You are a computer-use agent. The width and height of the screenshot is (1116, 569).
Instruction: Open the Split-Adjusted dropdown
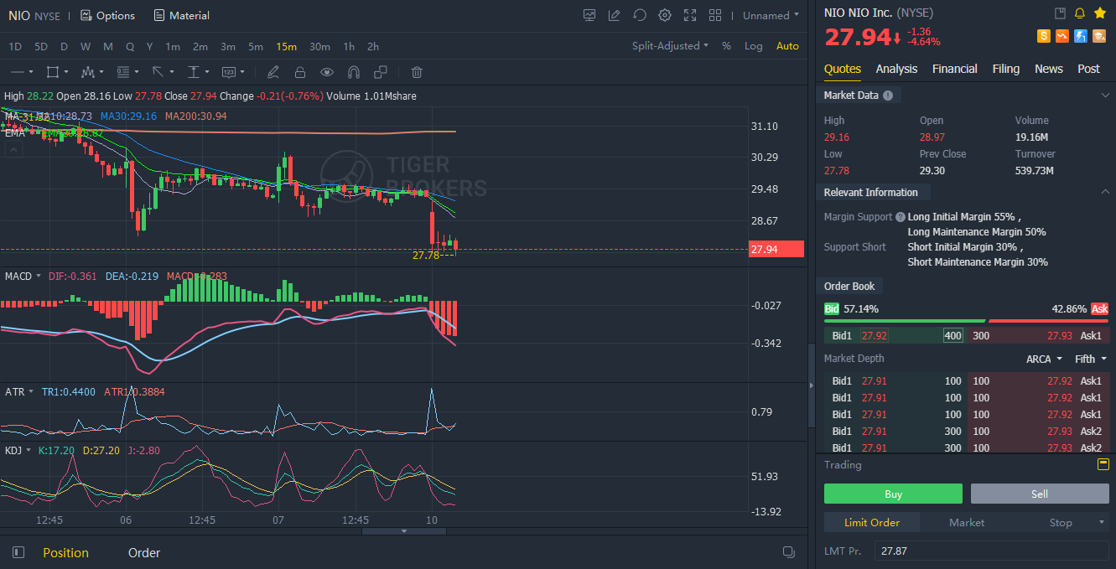click(670, 46)
